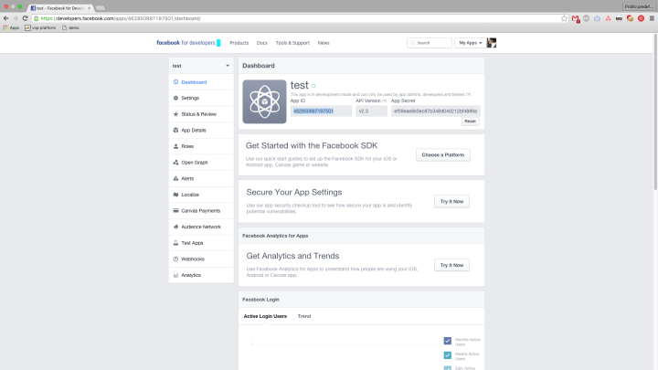Click the Webhooks icon in sidebar
This screenshot has height=370, width=658.
pyautogui.click(x=175, y=259)
